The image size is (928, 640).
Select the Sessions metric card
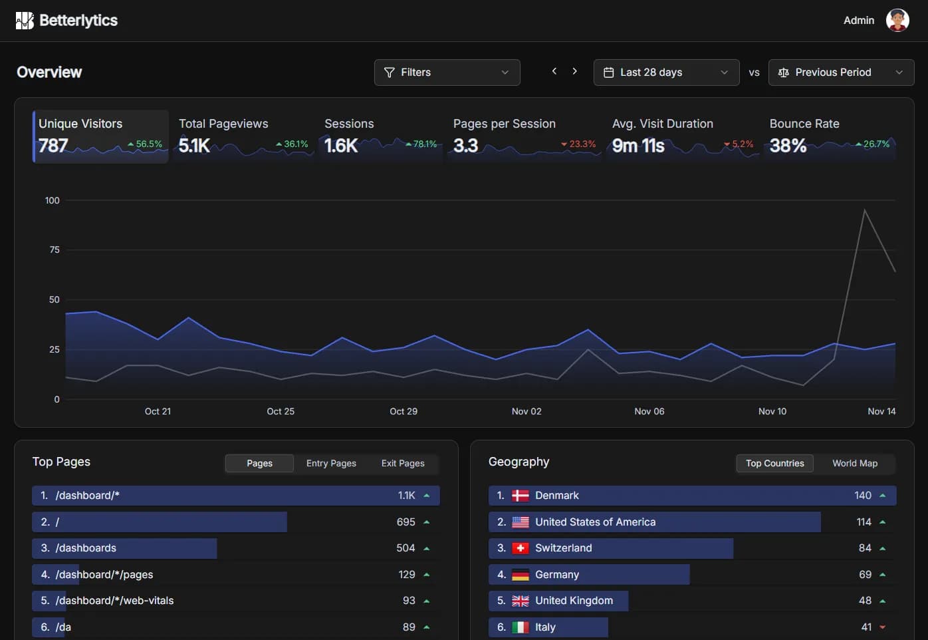[379, 136]
